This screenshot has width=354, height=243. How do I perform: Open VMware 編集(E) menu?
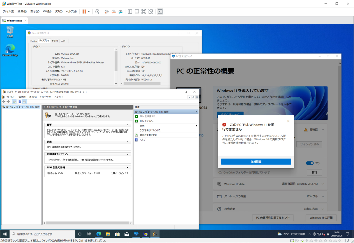(22, 11)
